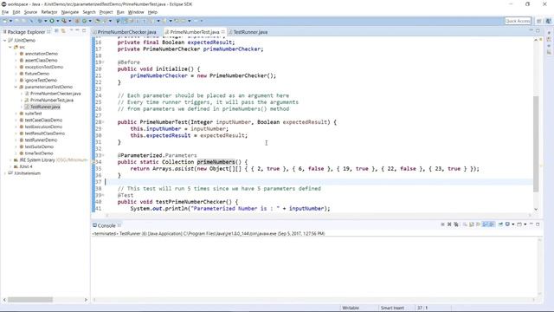Open the Project menu
Screen dimensions: 554x312
(x=106, y=12)
